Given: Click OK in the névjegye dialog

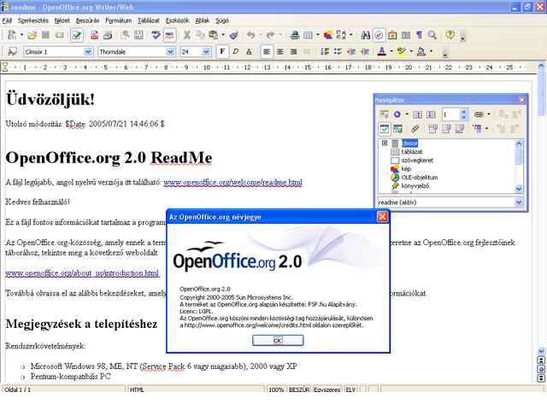Looking at the screenshot, I should [278, 340].
